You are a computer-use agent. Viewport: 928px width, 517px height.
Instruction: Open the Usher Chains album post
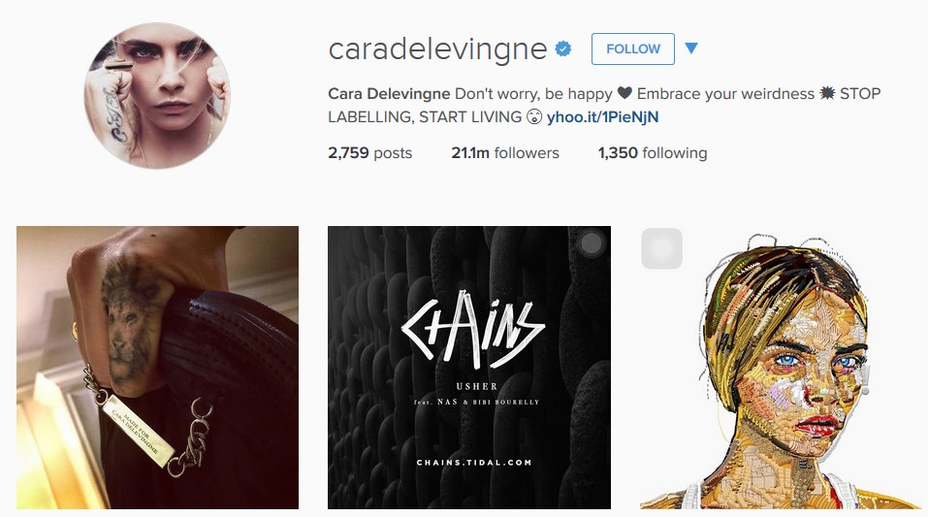469,368
